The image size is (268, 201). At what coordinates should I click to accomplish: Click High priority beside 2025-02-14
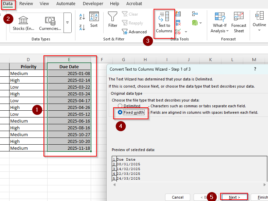(28, 80)
